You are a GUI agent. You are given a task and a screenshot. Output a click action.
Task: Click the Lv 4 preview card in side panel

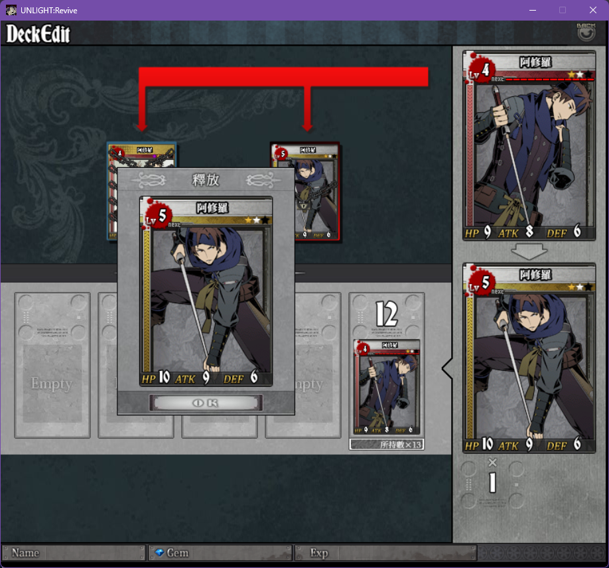tap(529, 146)
